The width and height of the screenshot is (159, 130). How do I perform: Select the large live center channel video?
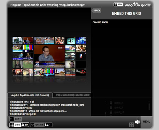(x=49, y=56)
